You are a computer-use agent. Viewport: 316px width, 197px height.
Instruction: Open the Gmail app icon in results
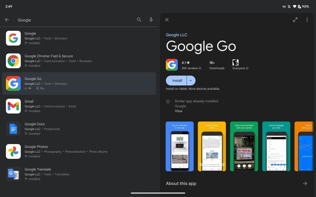(x=13, y=106)
